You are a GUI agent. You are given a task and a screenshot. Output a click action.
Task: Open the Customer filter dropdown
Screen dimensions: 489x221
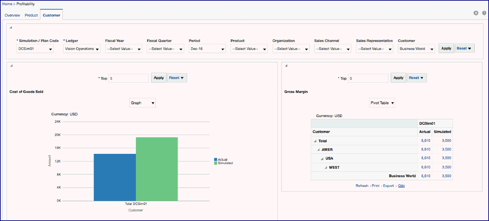click(x=416, y=49)
